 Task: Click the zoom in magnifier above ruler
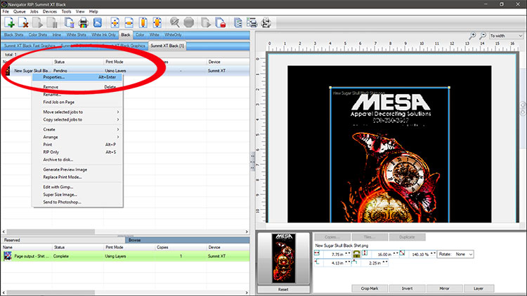(x=472, y=36)
